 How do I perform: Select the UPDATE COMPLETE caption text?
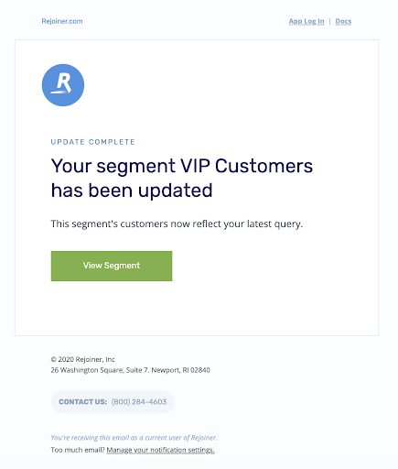pyautogui.click(x=92, y=142)
